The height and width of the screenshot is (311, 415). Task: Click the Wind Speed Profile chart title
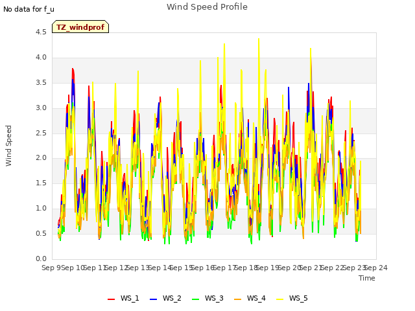(x=207, y=7)
